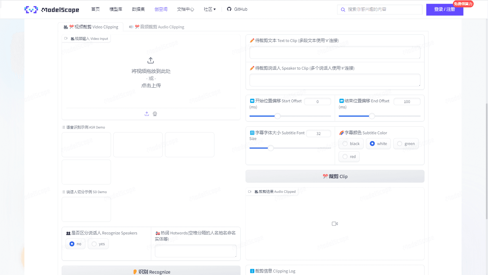Click 点击上传 to upload a video
The height and width of the screenshot is (275, 488).
[151, 85]
